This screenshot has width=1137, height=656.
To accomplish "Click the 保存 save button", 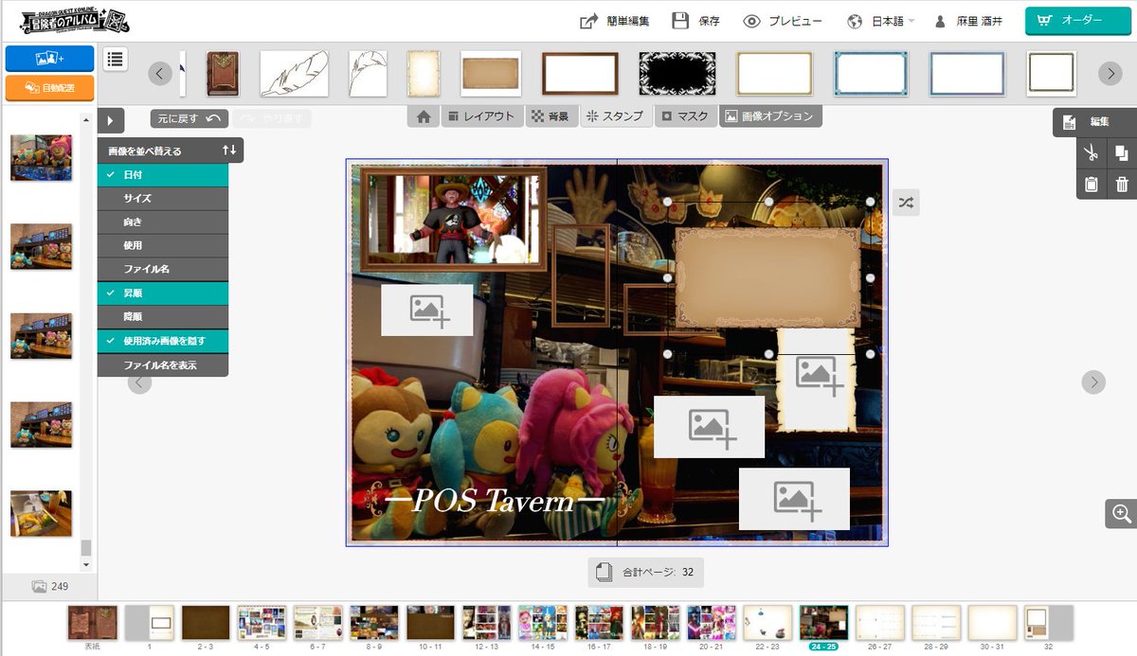I will pos(695,21).
